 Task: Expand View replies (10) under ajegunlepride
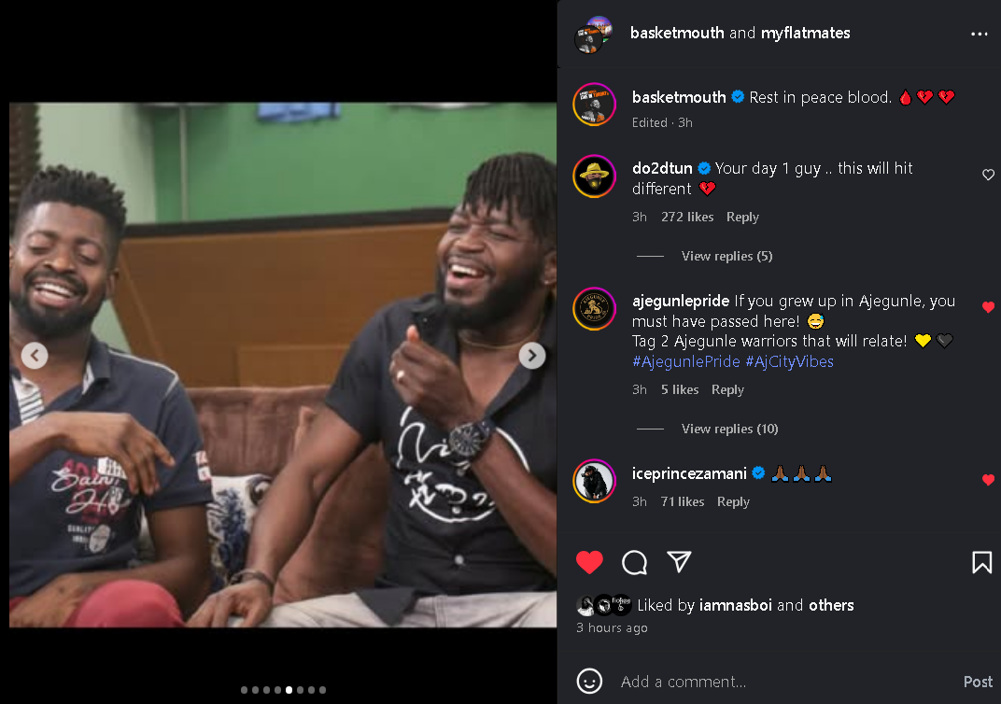coord(729,429)
